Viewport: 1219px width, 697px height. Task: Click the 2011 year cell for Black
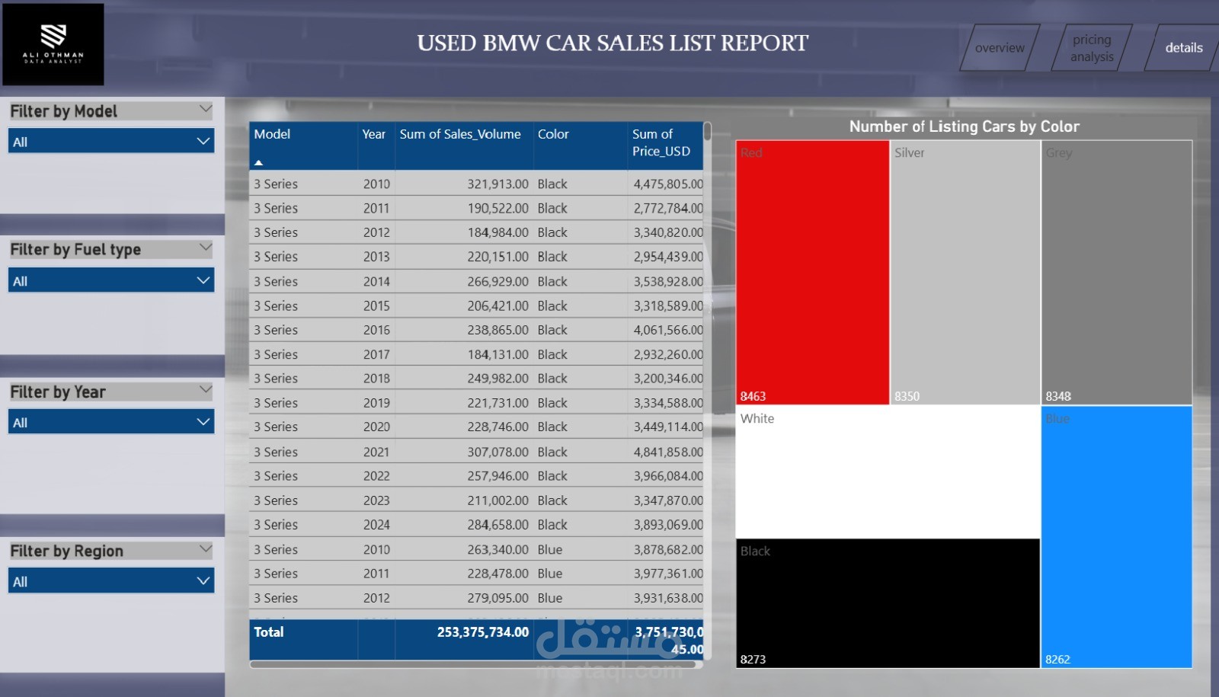[x=376, y=208]
